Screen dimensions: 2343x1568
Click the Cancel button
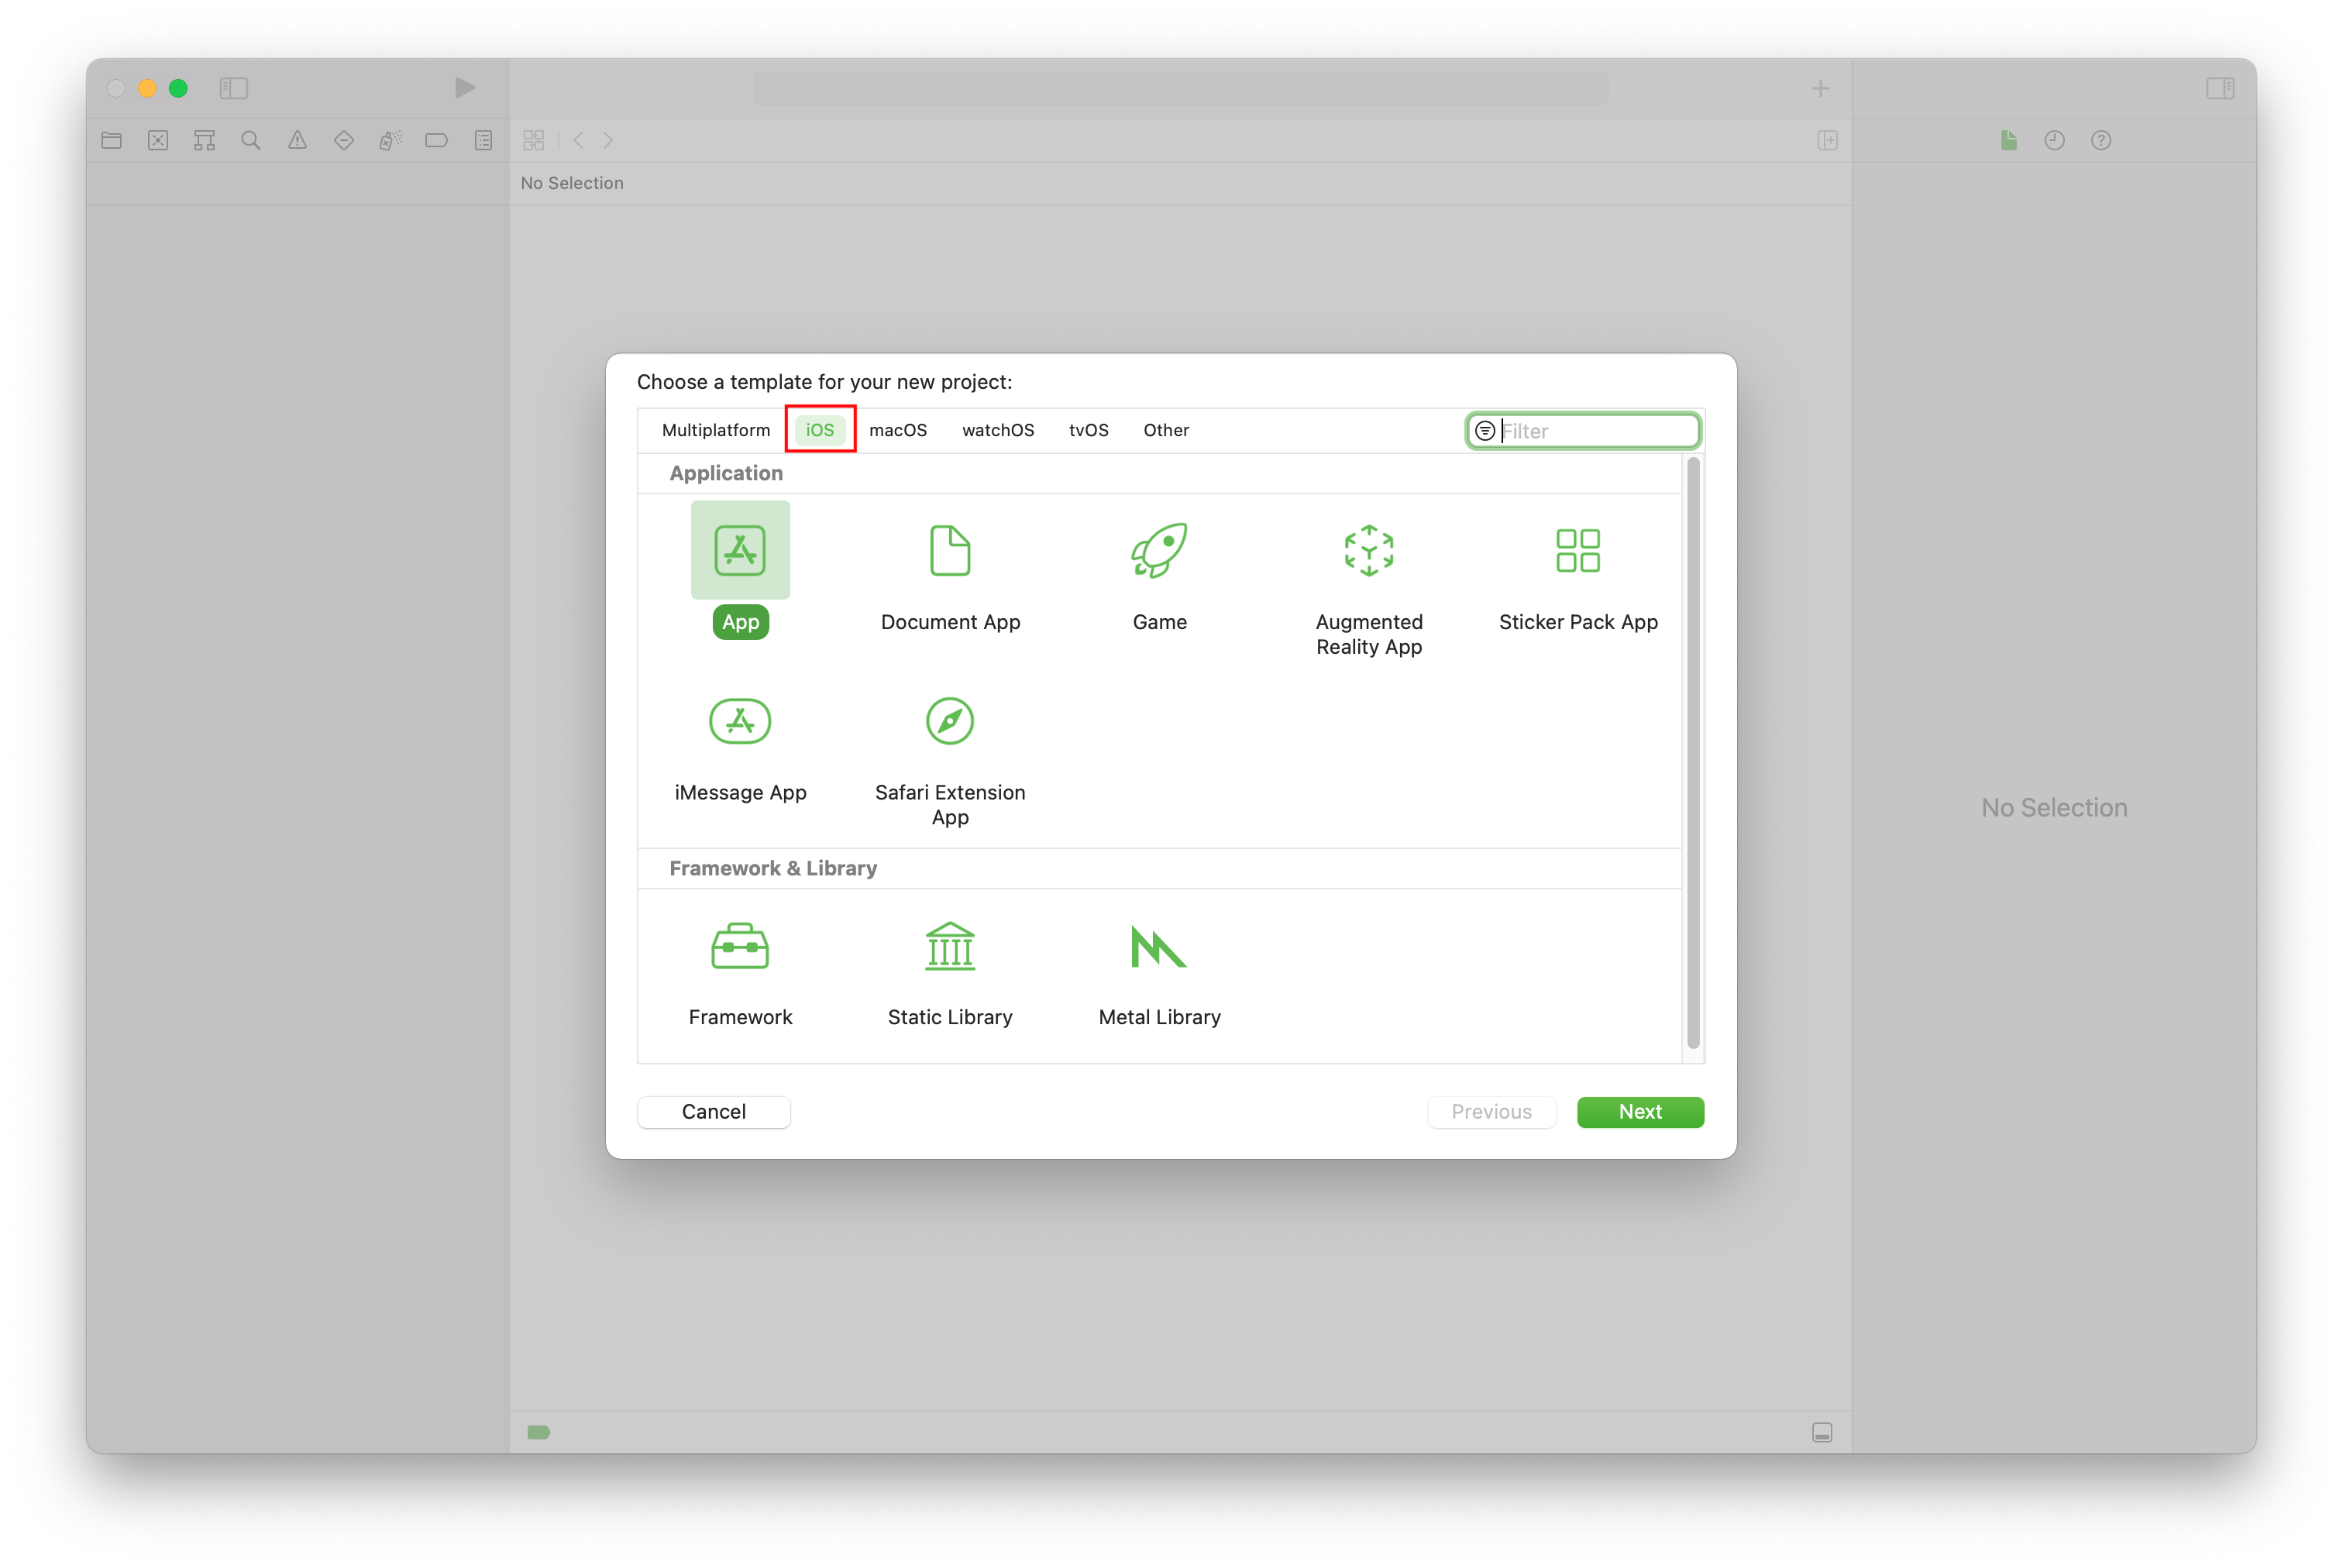(714, 1111)
